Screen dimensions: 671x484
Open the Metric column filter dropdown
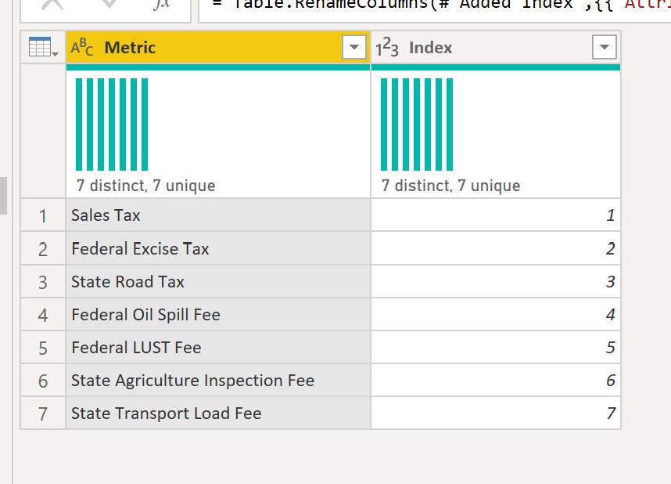354,47
